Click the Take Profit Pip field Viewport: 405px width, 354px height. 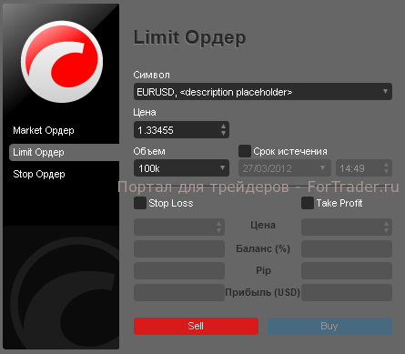click(347, 270)
